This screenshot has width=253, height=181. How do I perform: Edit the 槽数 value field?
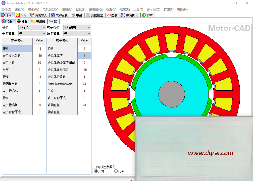39,49
